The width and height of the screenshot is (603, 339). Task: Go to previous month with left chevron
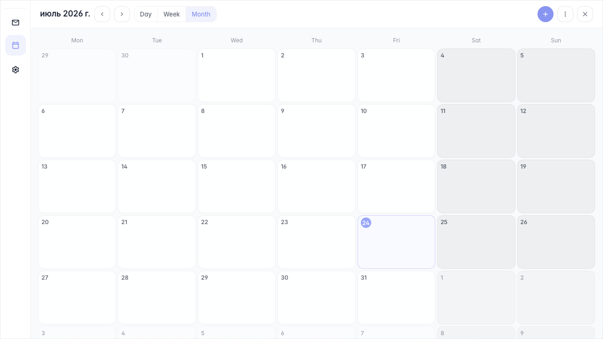click(102, 14)
